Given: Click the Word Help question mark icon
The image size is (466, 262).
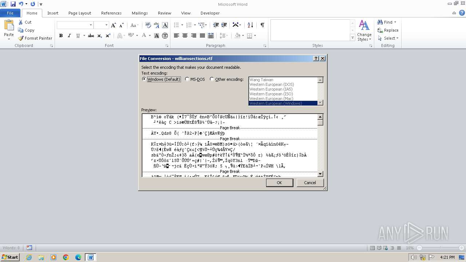Looking at the screenshot, I should (461, 13).
